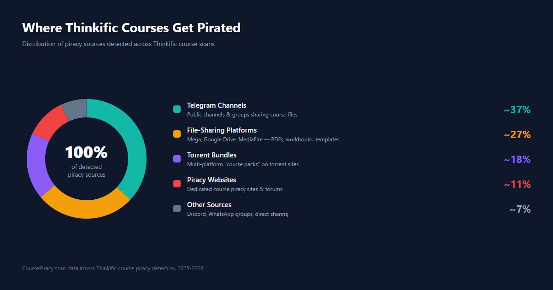Screen dimensions: 553x290
Task: Click the Where Thinkific Courses Get Pirated title
Action: tap(131, 28)
